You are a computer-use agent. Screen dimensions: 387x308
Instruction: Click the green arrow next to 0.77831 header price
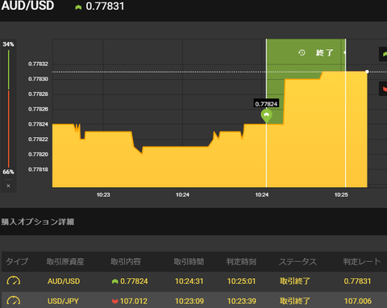[x=78, y=7]
